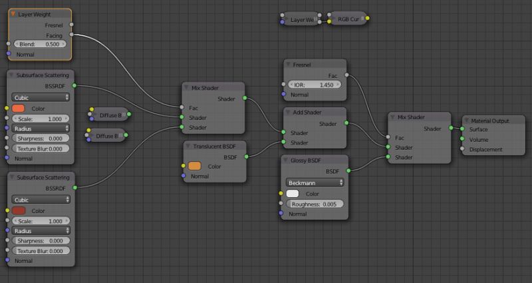Click the Normal input socket of Layer Weight
The width and height of the screenshot is (532, 283).
(9, 54)
